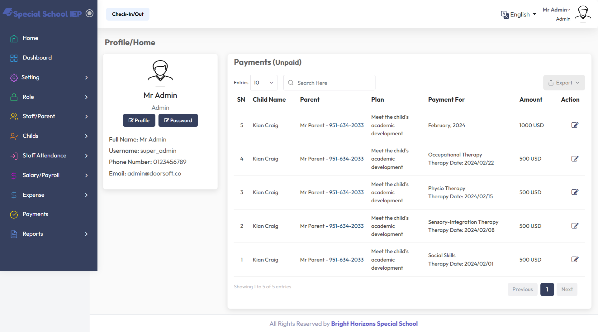Select the Salary/Payroll dollar icon
The width and height of the screenshot is (598, 332).
pos(14,175)
